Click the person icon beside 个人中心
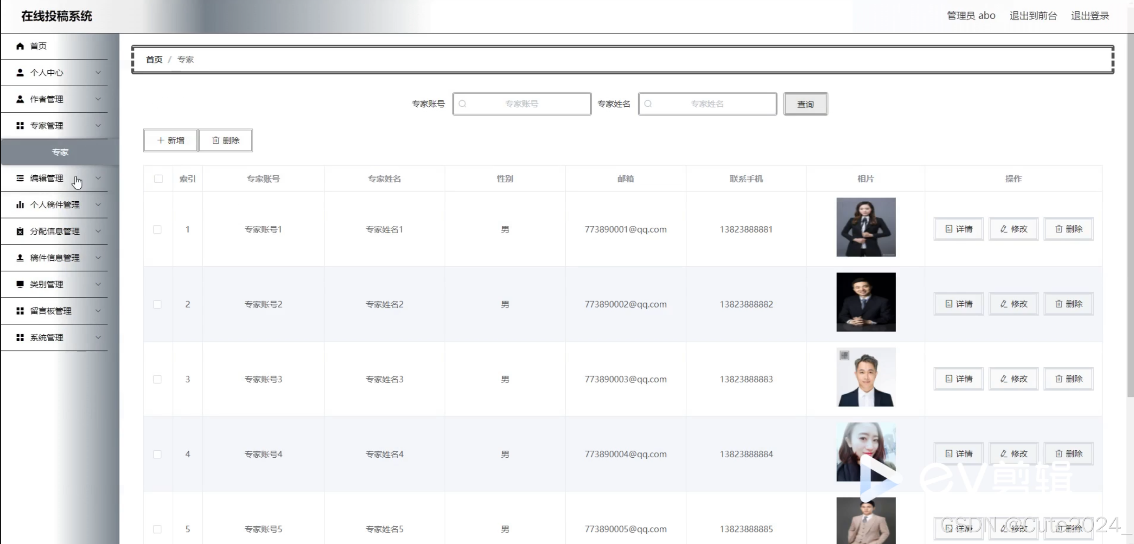Viewport: 1134px width, 544px height. tap(20, 72)
